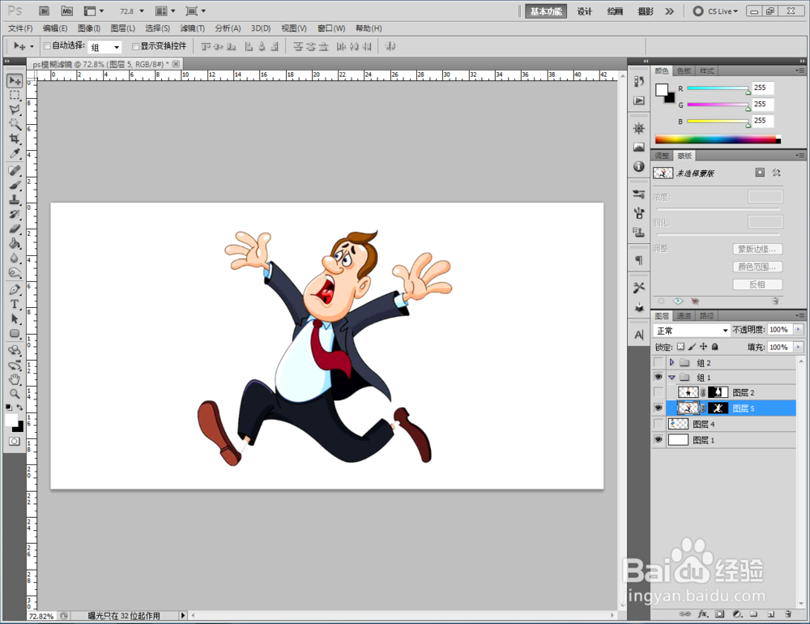Select the Eraser tool

[15, 229]
